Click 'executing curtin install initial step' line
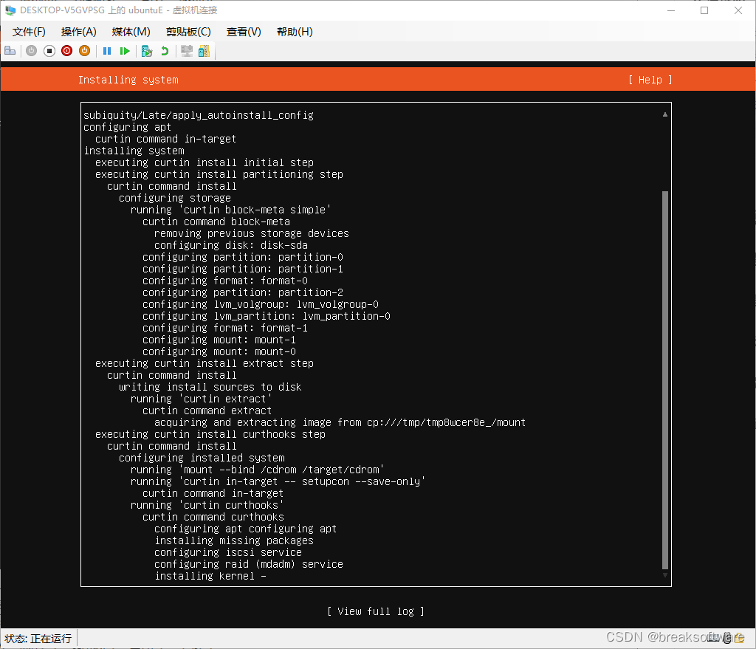Screen dimensions: 756x649 205,162
